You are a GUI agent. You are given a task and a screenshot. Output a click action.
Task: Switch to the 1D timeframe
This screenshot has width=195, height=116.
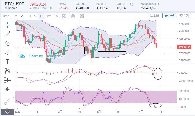[41, 16]
